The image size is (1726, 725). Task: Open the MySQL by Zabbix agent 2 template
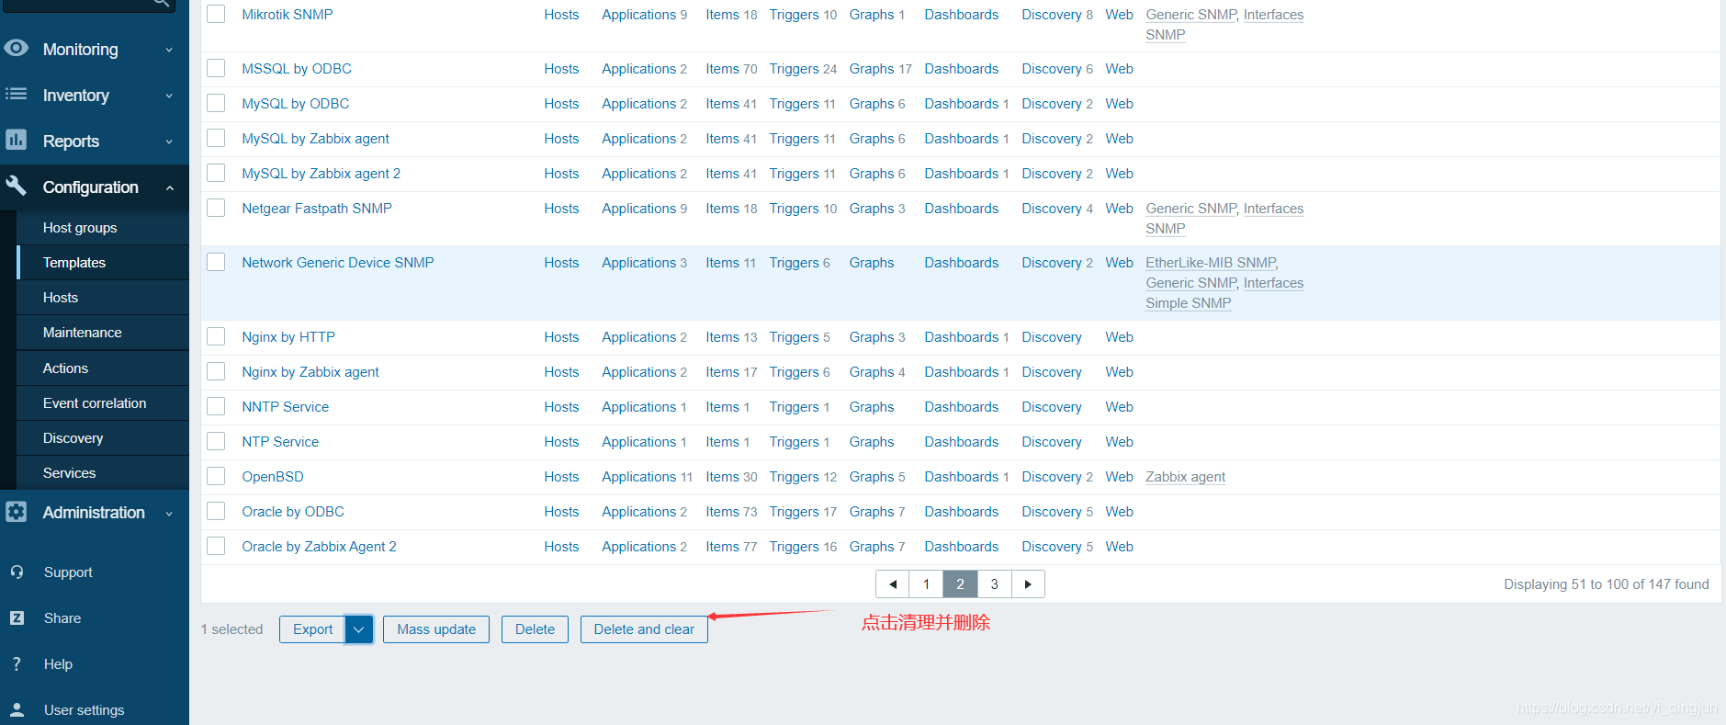point(321,173)
